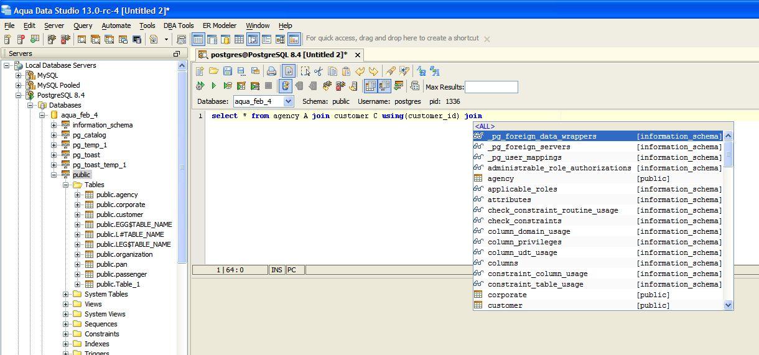The height and width of the screenshot is (355, 759).
Task: Open the small arrow dropdown in main toolbar
Action: pyautogui.click(x=166, y=39)
